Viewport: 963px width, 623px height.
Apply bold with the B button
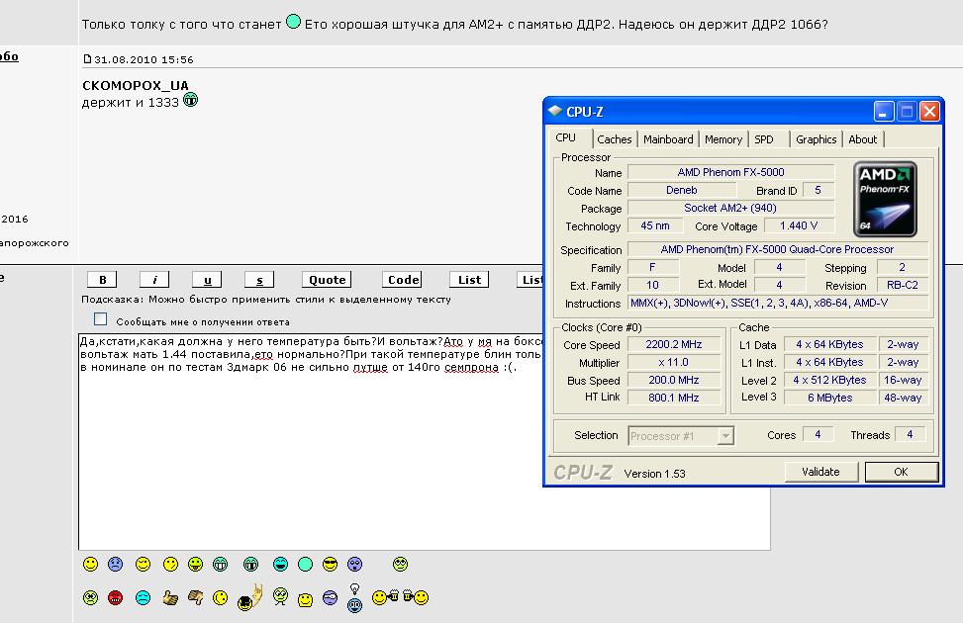coord(102,279)
